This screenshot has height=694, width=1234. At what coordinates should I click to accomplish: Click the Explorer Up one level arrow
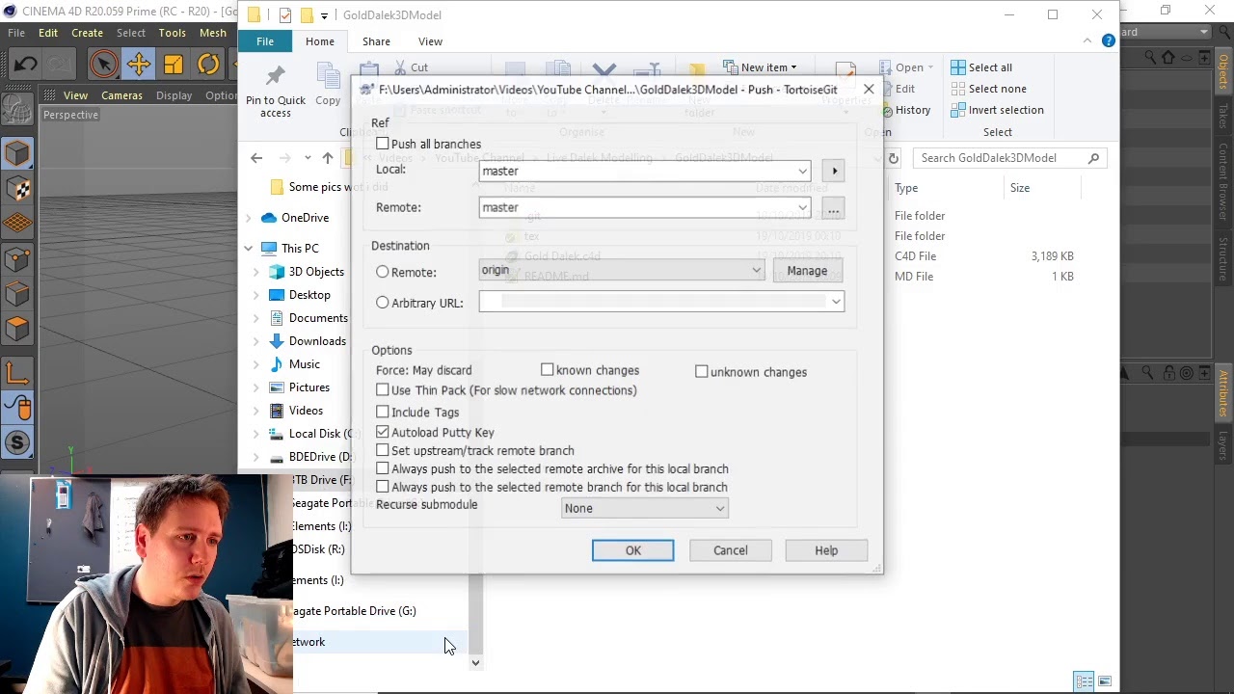[328, 158]
